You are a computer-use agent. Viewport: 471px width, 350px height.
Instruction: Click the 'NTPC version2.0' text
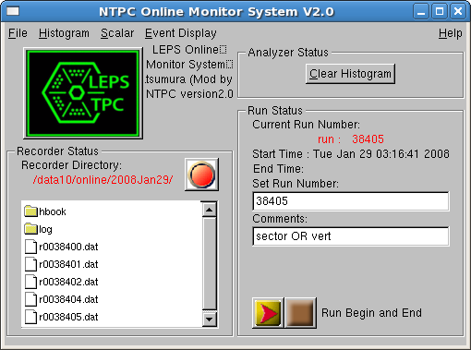point(189,94)
